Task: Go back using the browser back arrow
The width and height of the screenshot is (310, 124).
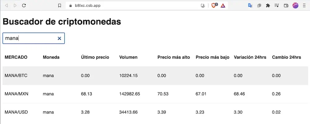Action: coord(6,6)
